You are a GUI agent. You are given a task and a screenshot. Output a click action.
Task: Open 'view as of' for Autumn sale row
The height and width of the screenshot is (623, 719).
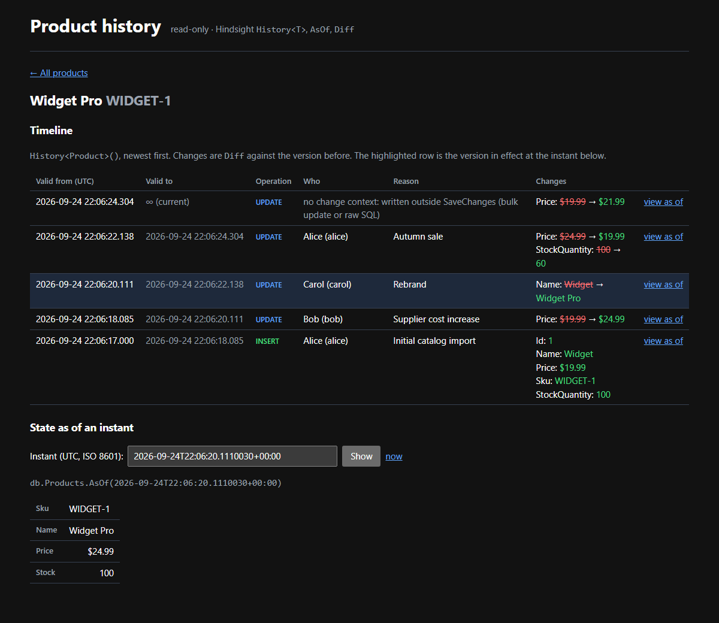click(x=663, y=237)
